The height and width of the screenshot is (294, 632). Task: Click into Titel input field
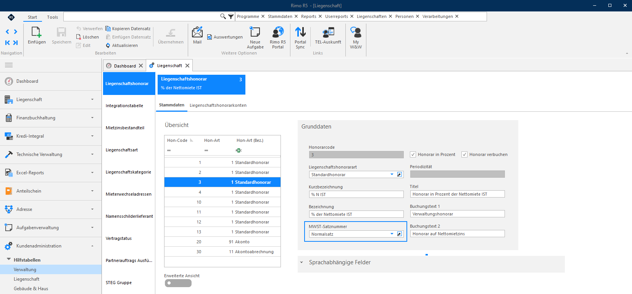point(457,194)
